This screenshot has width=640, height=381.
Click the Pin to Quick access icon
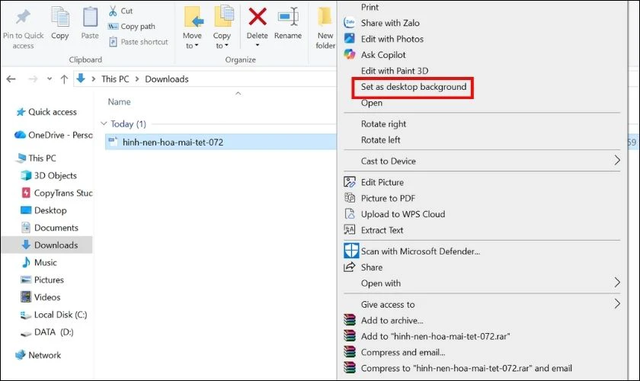pos(23,17)
